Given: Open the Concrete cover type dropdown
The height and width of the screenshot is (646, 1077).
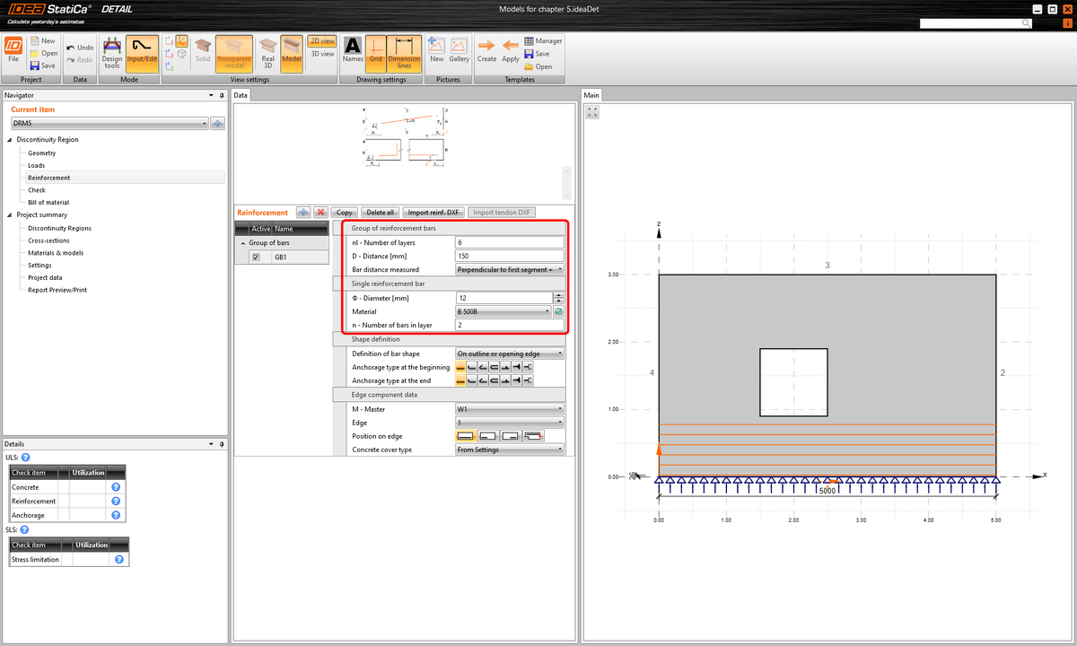Looking at the screenshot, I should (x=510, y=449).
